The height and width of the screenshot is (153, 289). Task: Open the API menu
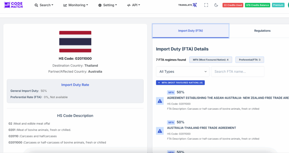click(x=133, y=5)
